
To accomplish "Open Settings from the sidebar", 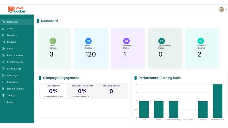I will (x=17, y=95).
